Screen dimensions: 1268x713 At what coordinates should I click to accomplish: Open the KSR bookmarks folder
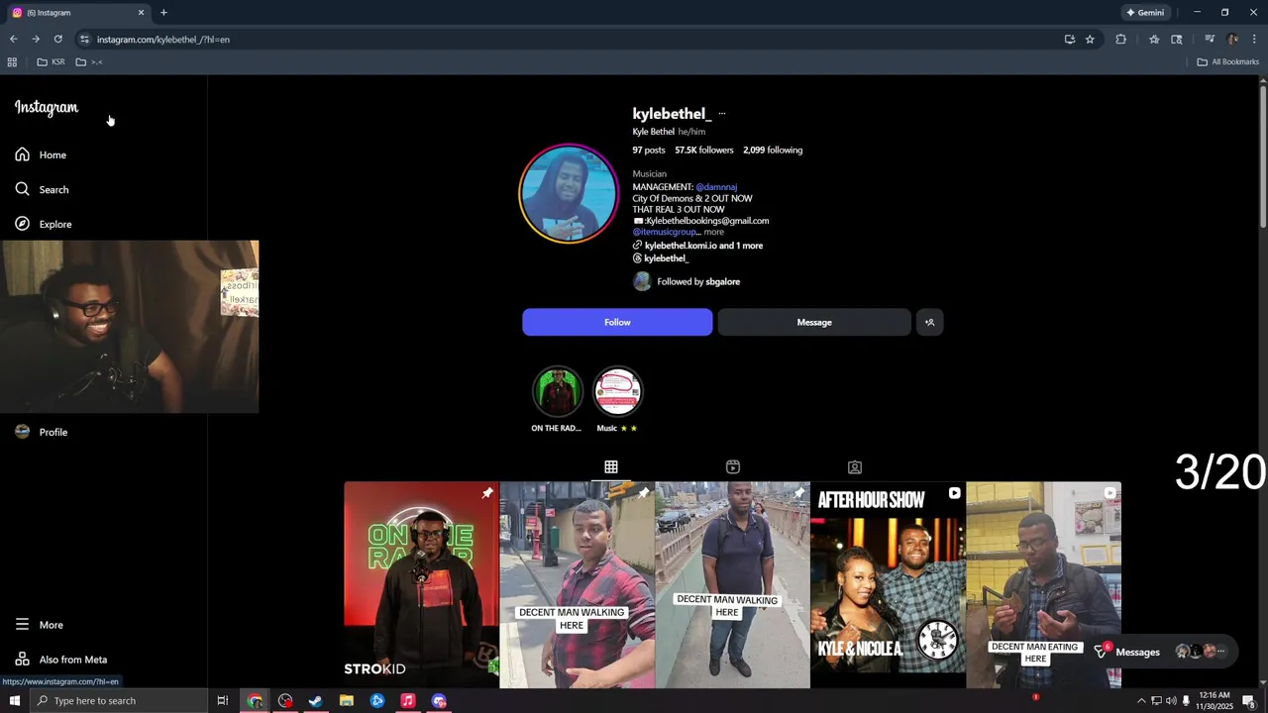51,62
